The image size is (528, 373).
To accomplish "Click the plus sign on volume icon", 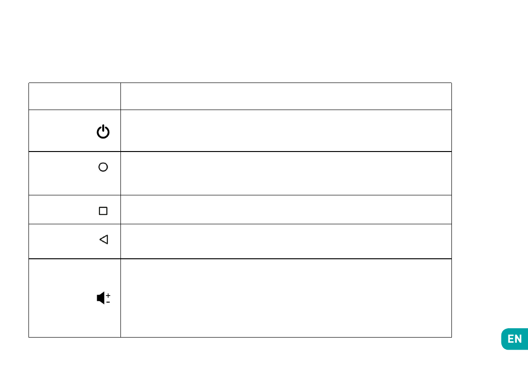I will pos(108,295).
